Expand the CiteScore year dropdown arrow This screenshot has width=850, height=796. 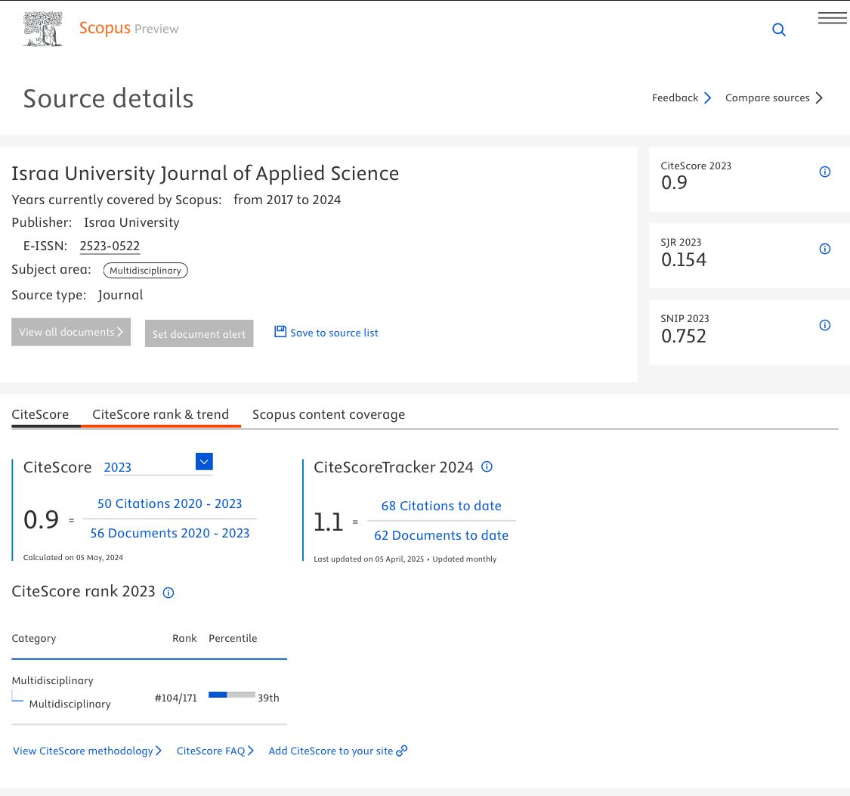tap(204, 461)
